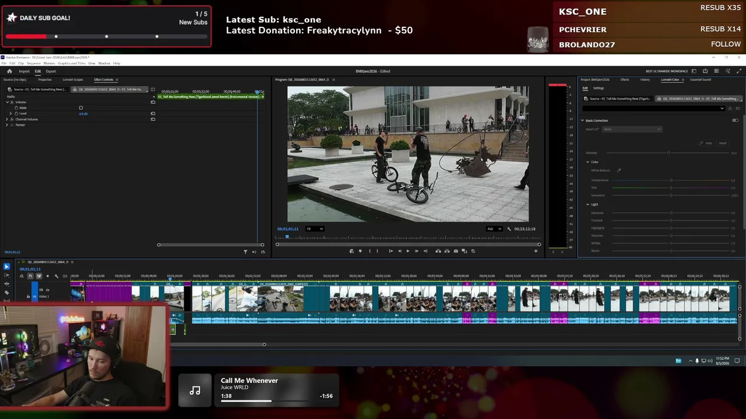The width and height of the screenshot is (746, 419).
Task: Pick the White Balance eyedropper
Action: [619, 171]
